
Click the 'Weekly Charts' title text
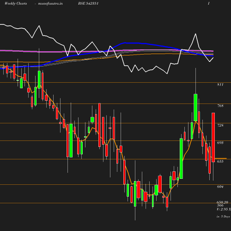coord(16,4)
